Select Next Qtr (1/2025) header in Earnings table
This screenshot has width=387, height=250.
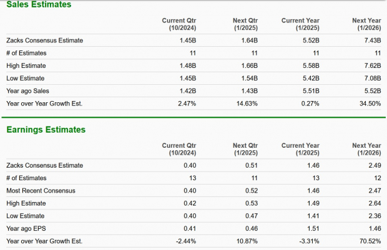(245, 149)
